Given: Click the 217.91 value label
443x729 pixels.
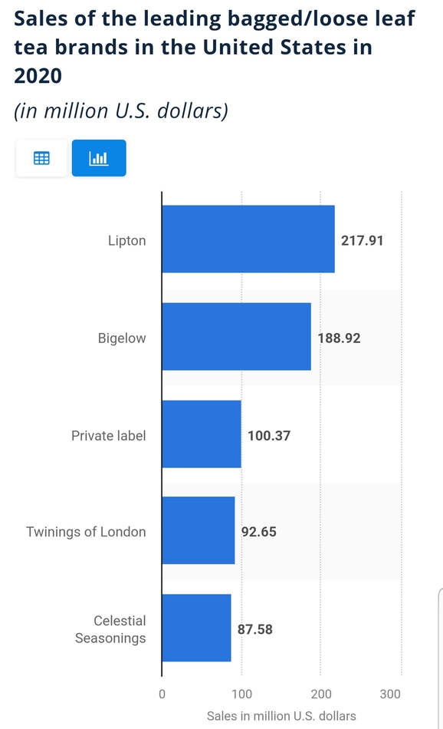Looking at the screenshot, I should pyautogui.click(x=363, y=240).
